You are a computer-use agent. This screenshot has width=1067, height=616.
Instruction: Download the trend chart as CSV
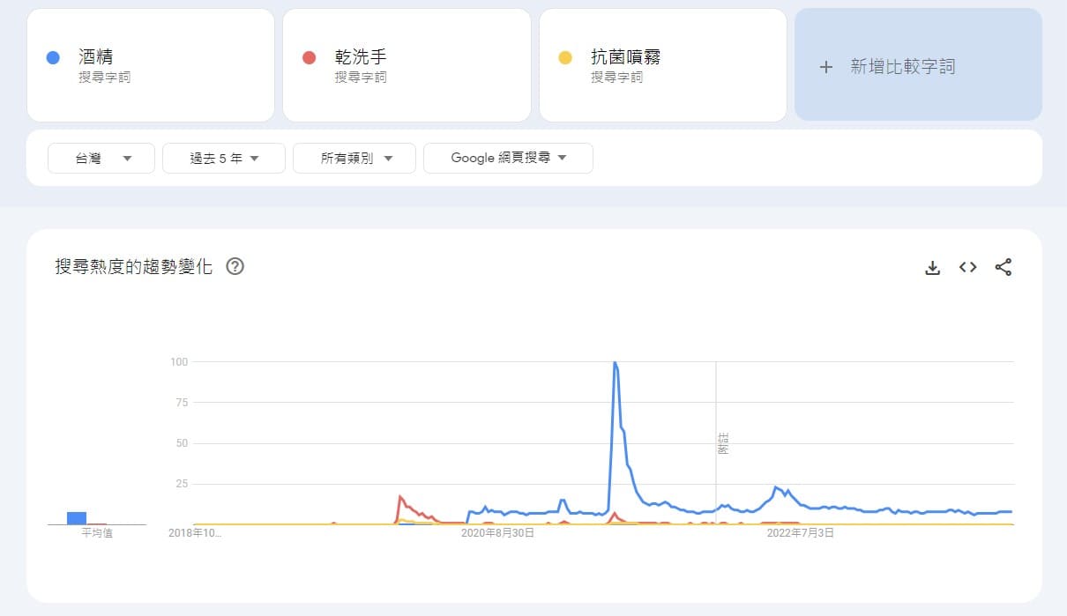[932, 267]
